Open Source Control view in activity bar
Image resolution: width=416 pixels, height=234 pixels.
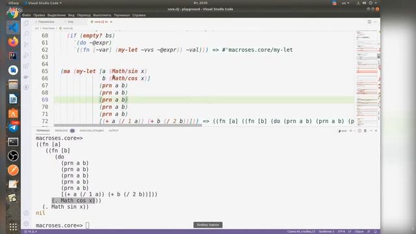(x=26, y=44)
